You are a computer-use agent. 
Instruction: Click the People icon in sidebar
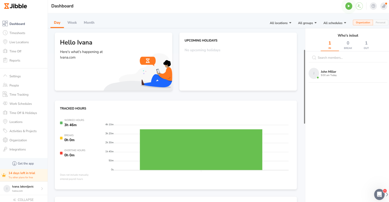point(5,85)
